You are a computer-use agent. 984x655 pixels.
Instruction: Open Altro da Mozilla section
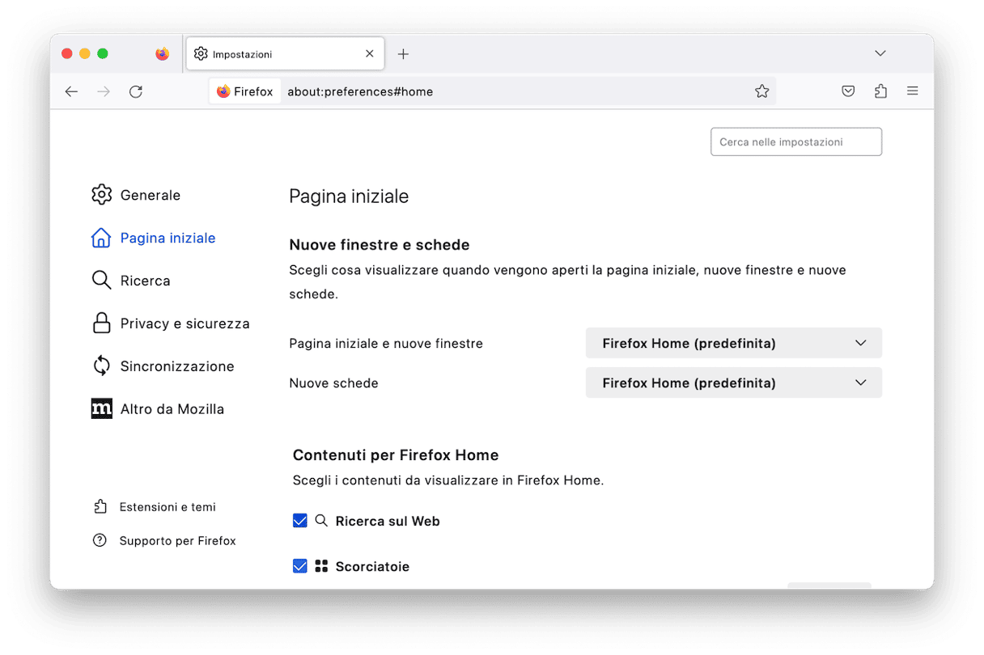(x=172, y=409)
